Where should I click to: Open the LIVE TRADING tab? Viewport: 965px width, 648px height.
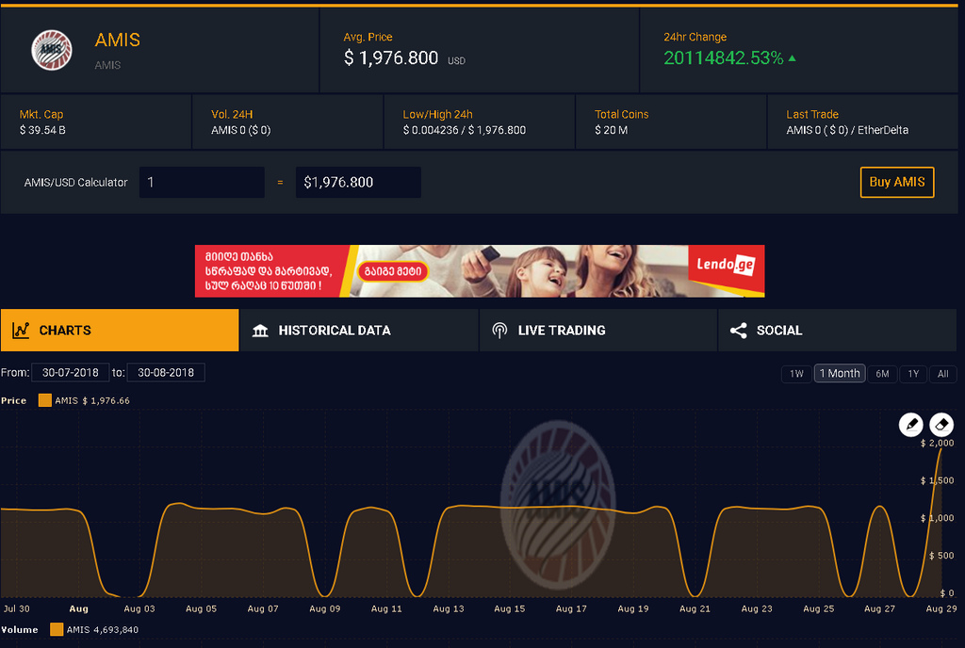coord(597,331)
